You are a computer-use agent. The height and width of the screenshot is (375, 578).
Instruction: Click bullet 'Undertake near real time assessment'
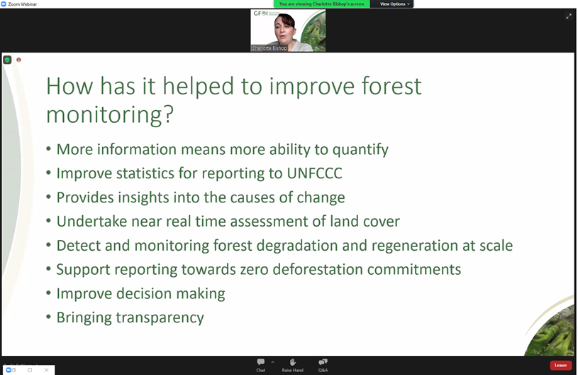point(228,222)
